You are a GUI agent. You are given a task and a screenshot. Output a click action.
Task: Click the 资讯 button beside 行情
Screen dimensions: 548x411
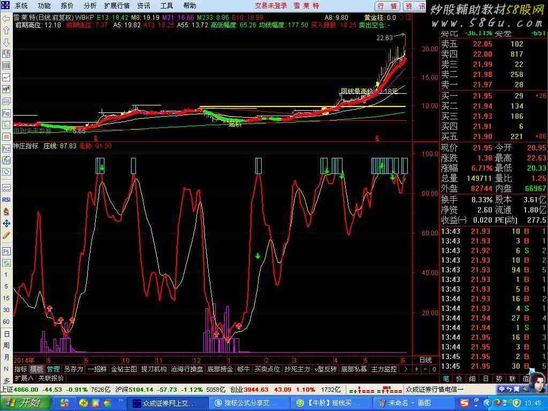coord(414,6)
